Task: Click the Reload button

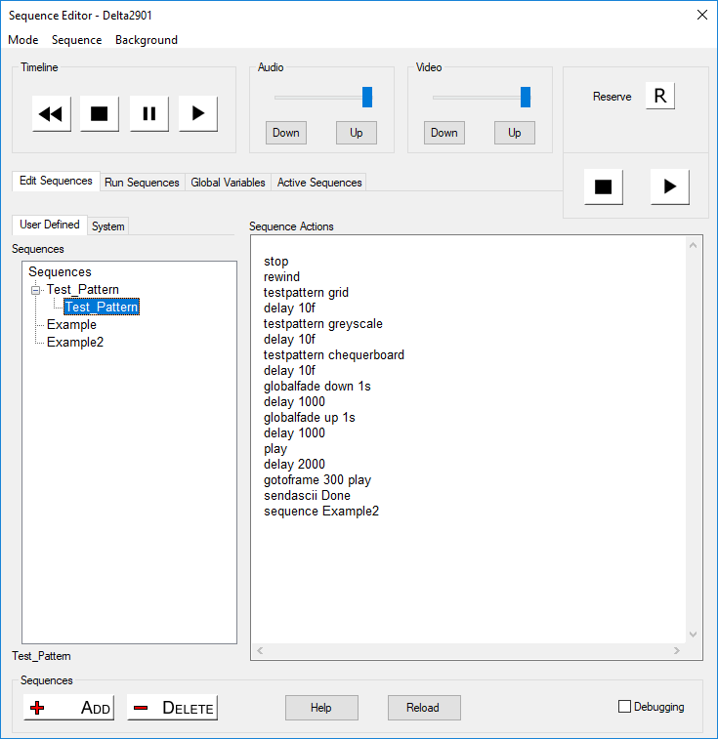Action: (x=424, y=708)
